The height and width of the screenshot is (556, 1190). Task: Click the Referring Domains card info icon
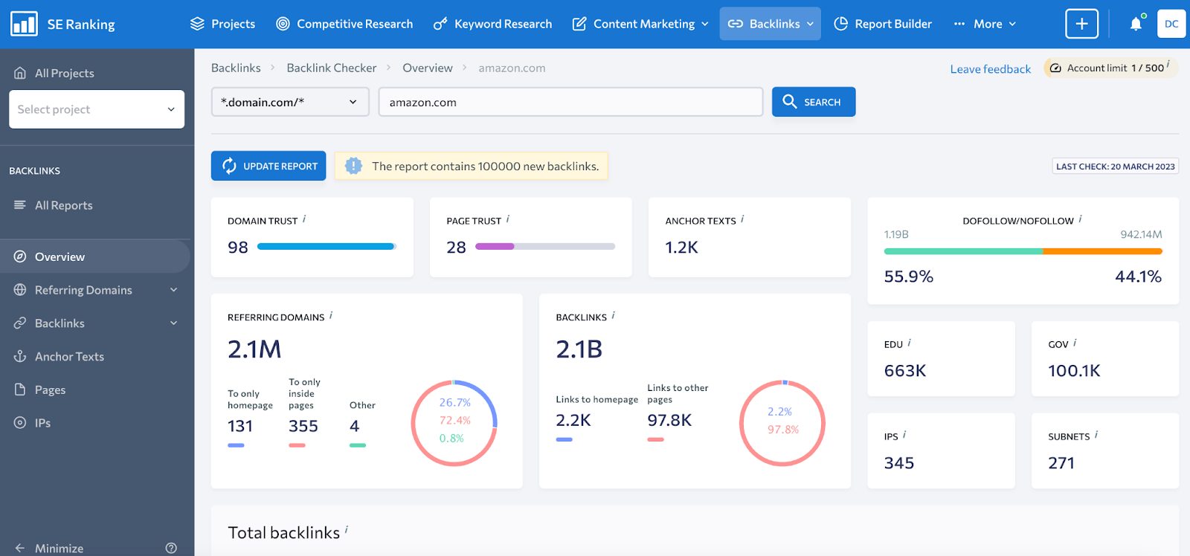tap(331, 316)
